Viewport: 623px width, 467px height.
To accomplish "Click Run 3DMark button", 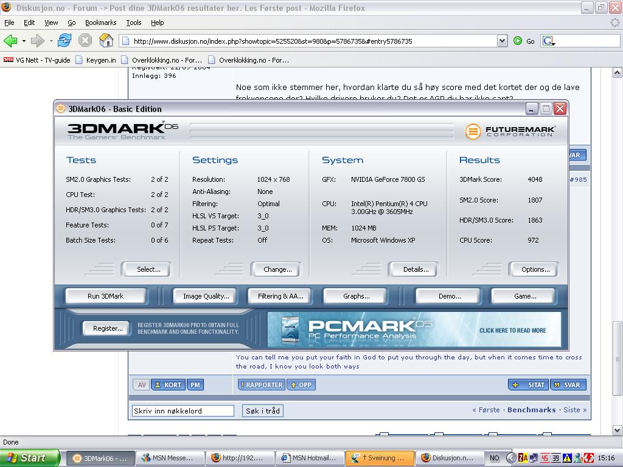I will pos(106,296).
